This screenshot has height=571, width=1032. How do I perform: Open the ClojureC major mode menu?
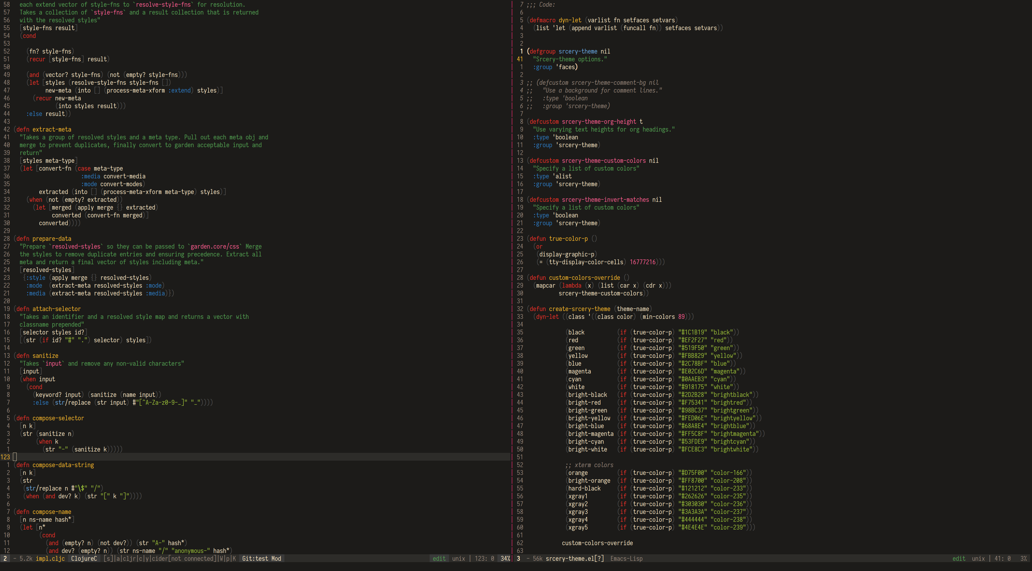pyautogui.click(x=84, y=559)
